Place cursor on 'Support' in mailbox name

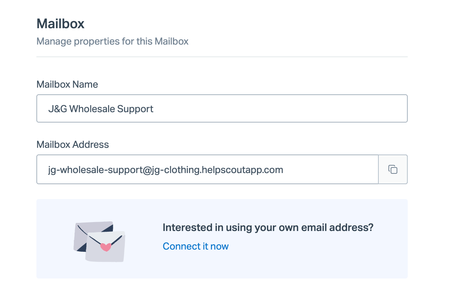(x=135, y=109)
